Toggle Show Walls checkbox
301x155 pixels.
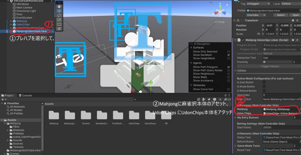[228, 77]
